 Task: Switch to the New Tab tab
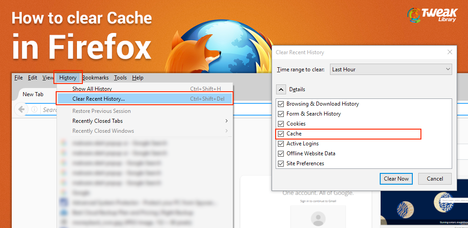33,94
